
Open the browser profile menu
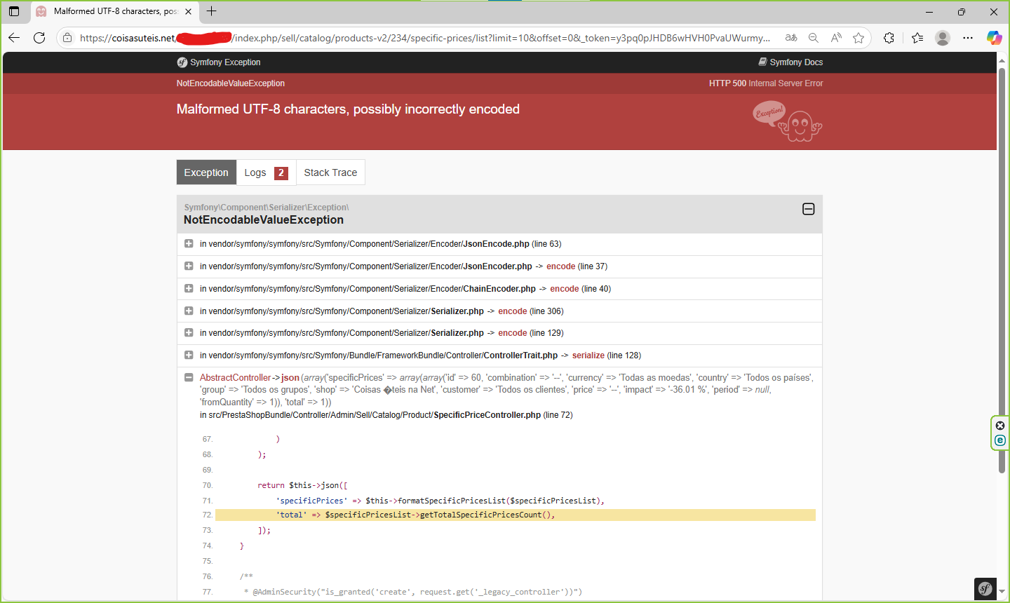[943, 38]
